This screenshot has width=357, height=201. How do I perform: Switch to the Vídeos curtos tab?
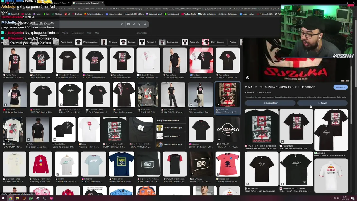coord(78,33)
